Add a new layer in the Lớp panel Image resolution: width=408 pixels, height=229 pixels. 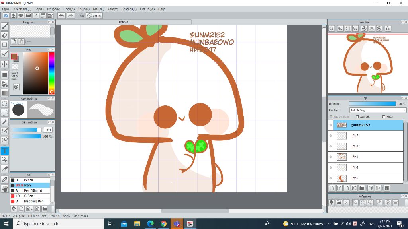tap(332, 188)
